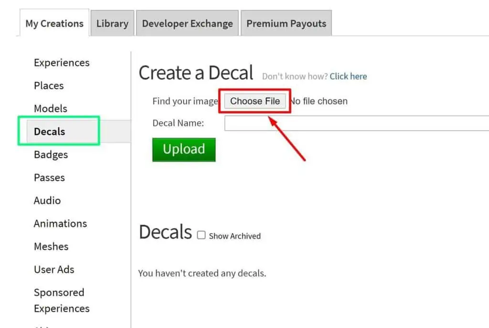Viewport: 489px width, 328px height.
Task: Go to the Audio section
Action: point(47,200)
